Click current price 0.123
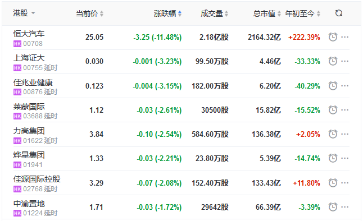This screenshot has height=221, width=363. pos(94,86)
